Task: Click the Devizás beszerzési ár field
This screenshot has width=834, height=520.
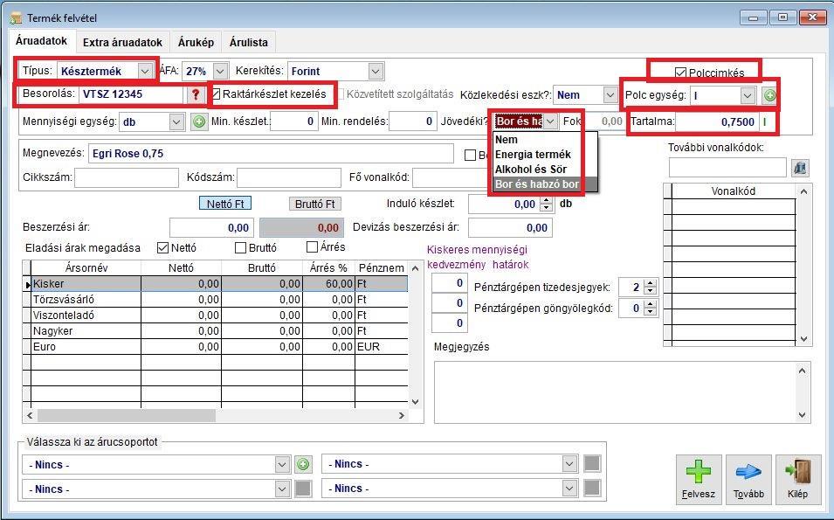Action: (511, 228)
